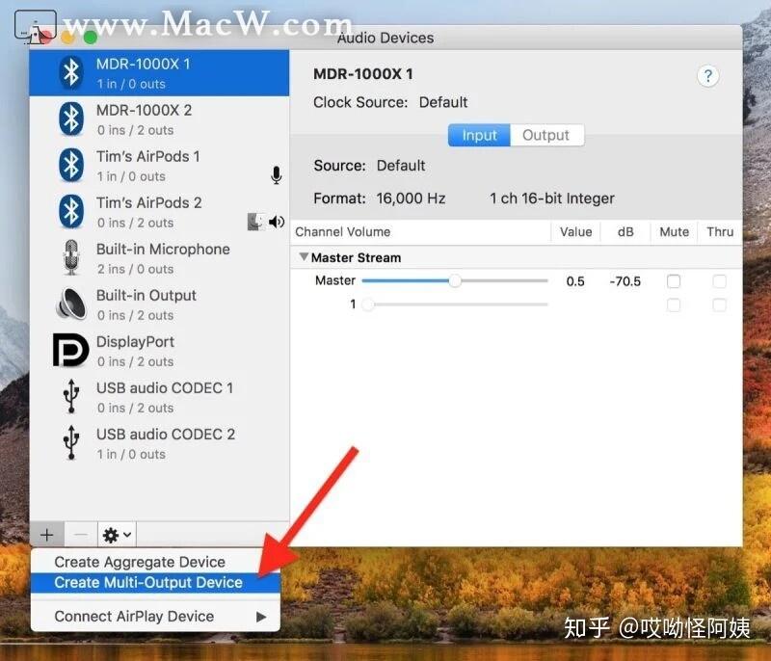The image size is (771, 661).
Task: Open the help question mark button
Action: (708, 76)
